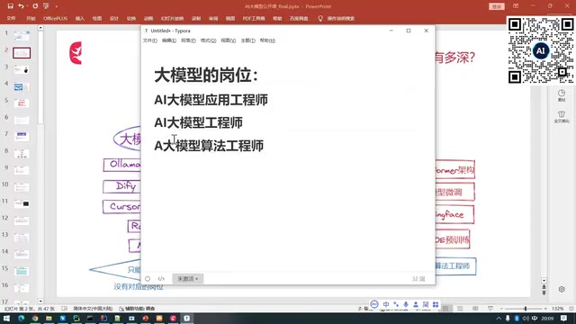
Task: Click the 登录 sign-in button
Action: (x=496, y=6)
